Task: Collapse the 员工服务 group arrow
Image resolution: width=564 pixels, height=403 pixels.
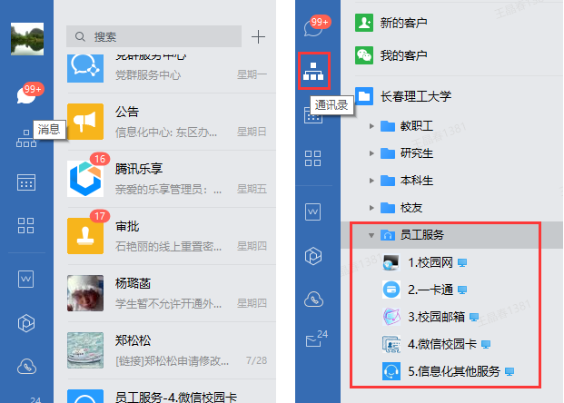Action: (x=371, y=235)
